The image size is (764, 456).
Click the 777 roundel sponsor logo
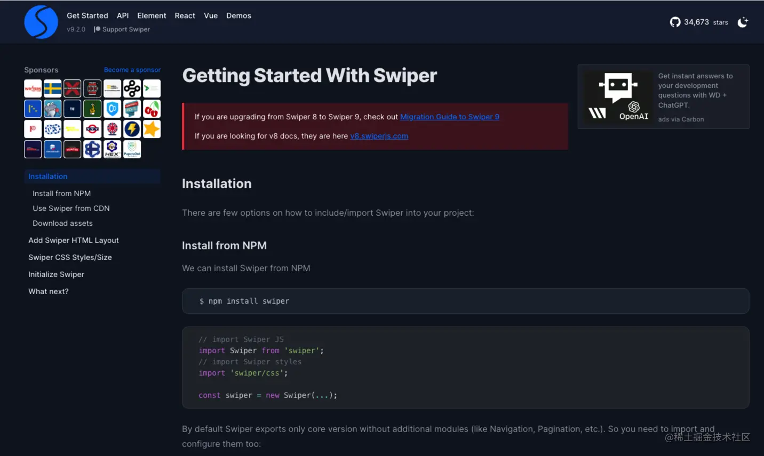(x=92, y=129)
